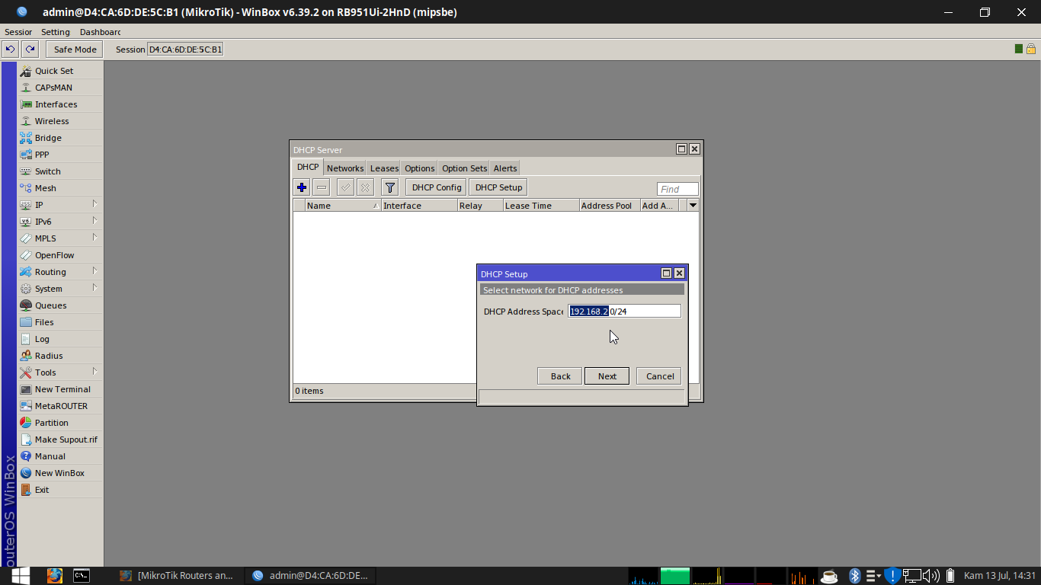Open the Dashboard menu
This screenshot has width=1041, height=585.
click(100, 32)
